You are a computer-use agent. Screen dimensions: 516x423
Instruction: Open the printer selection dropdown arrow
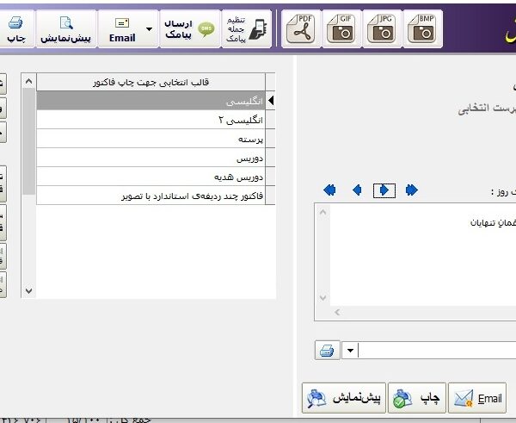(350, 350)
